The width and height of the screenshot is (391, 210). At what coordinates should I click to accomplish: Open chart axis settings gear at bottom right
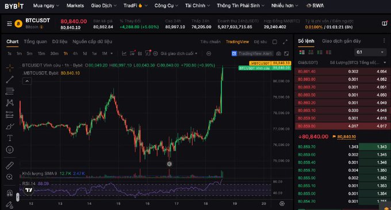pos(282,204)
